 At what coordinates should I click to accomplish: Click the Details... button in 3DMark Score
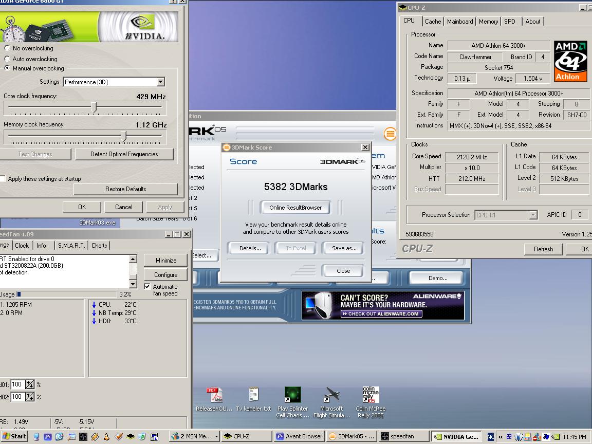click(250, 248)
